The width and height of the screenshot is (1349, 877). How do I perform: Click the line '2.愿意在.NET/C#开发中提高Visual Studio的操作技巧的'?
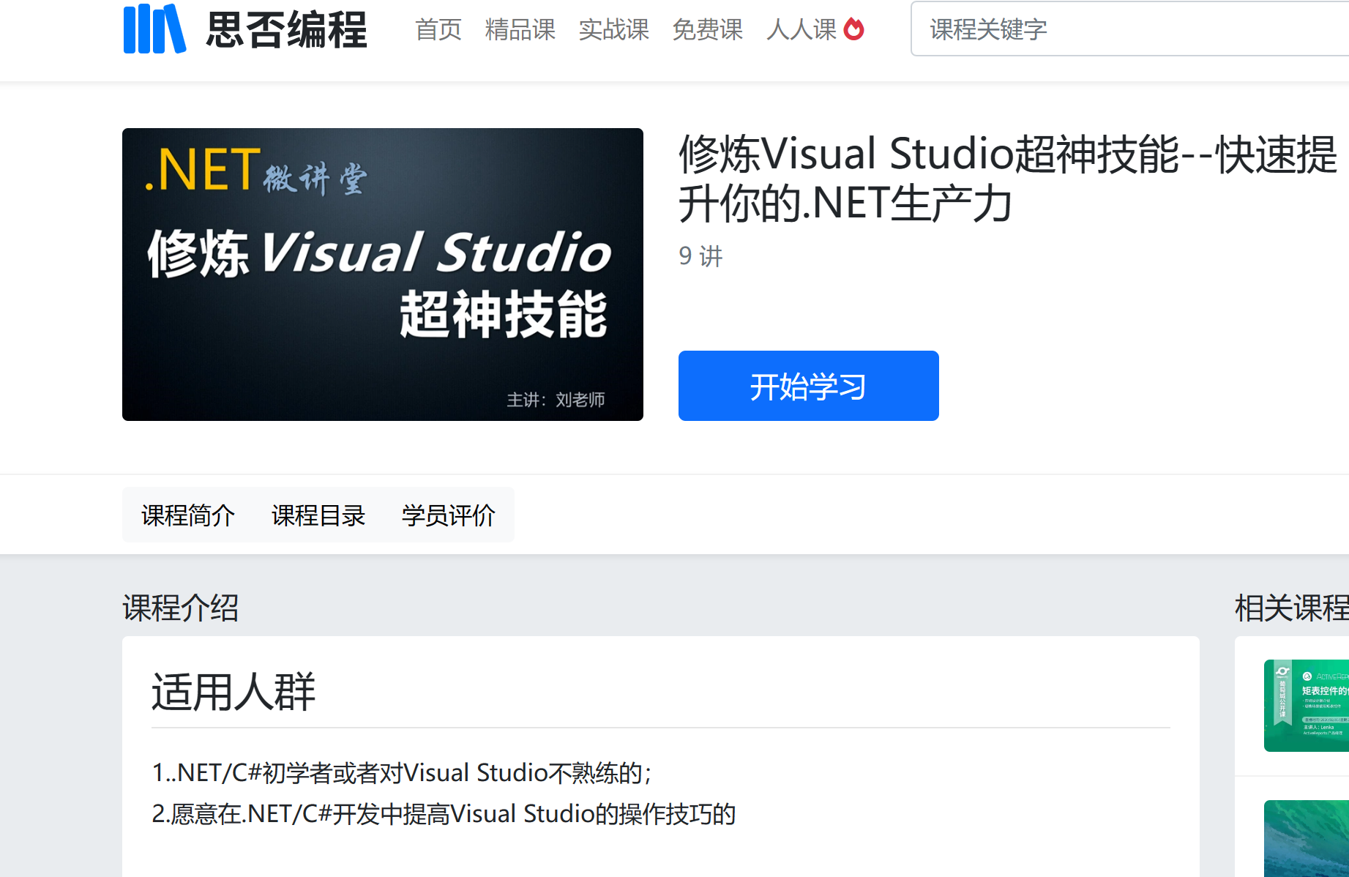(x=444, y=814)
